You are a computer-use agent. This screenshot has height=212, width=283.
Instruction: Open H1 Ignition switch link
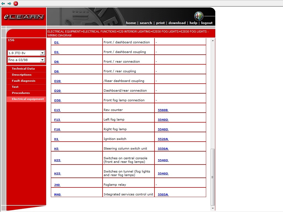click(x=56, y=139)
